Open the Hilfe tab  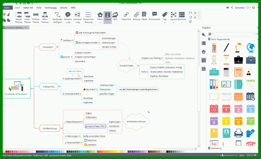pyautogui.click(x=73, y=8)
